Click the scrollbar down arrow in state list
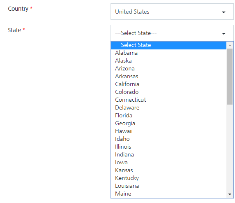Image resolution: width=235 pixels, height=203 pixels. (x=230, y=194)
